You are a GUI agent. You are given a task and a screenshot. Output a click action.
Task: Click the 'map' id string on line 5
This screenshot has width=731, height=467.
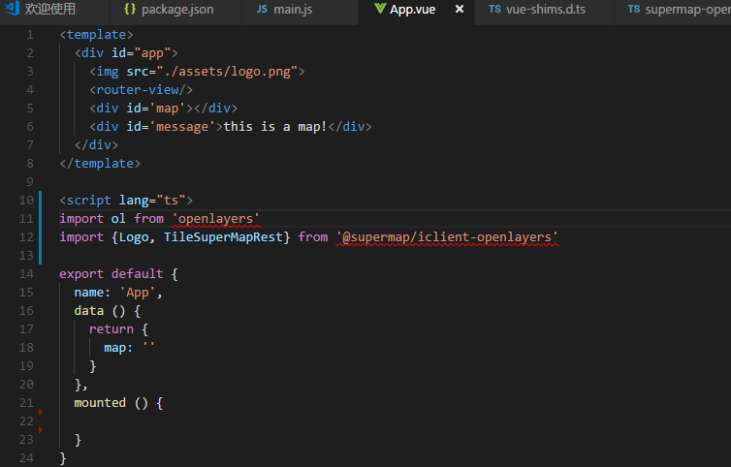(x=167, y=109)
